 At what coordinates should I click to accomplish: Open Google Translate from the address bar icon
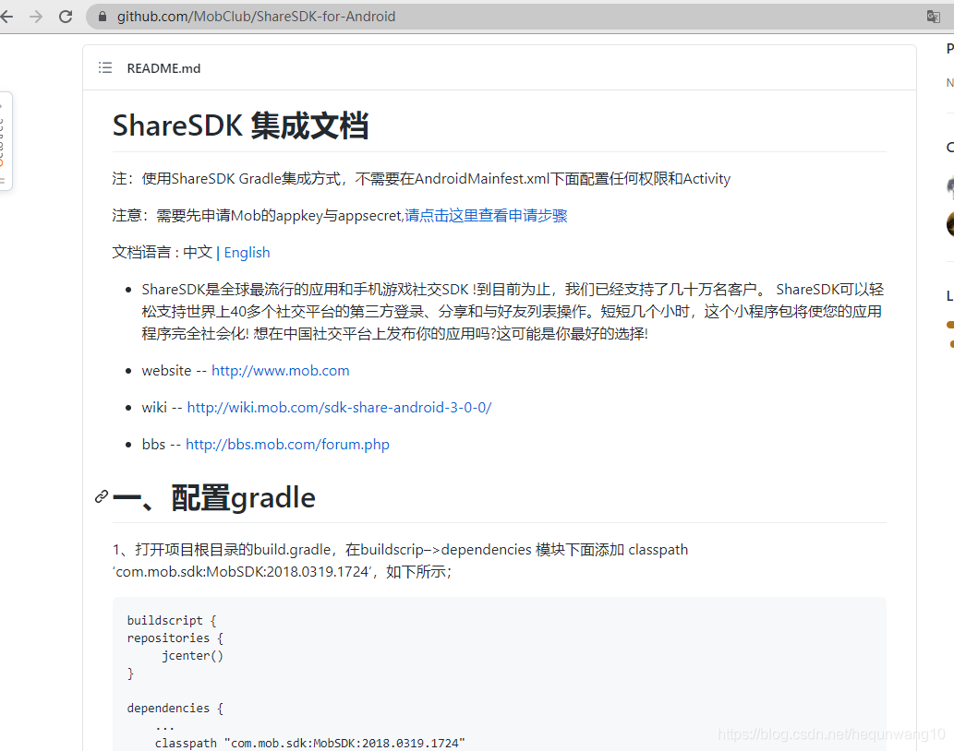935,16
